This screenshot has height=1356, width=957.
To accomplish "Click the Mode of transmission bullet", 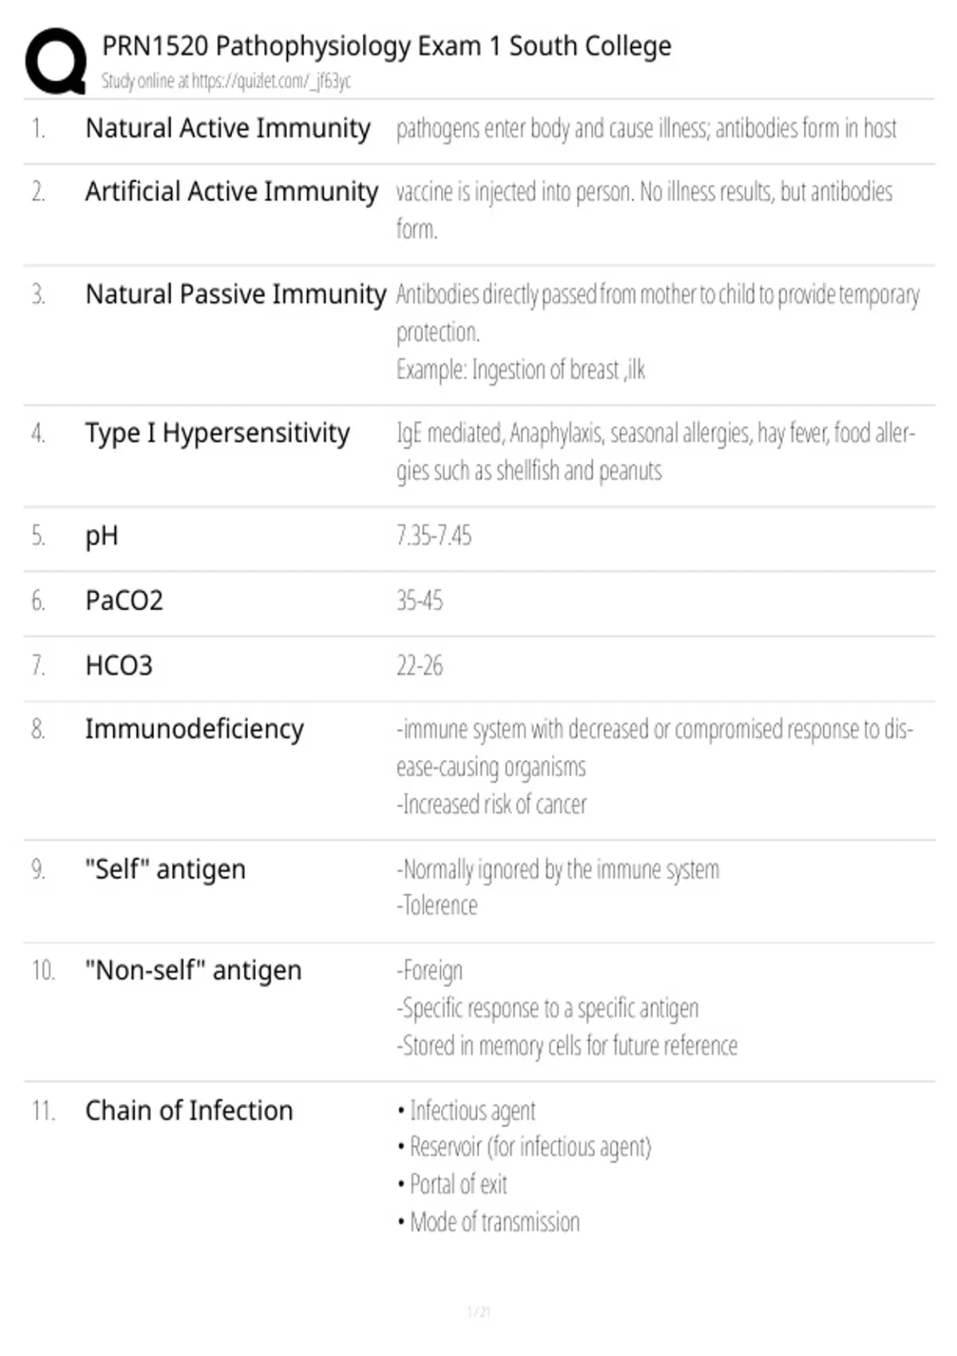I will (x=489, y=1222).
